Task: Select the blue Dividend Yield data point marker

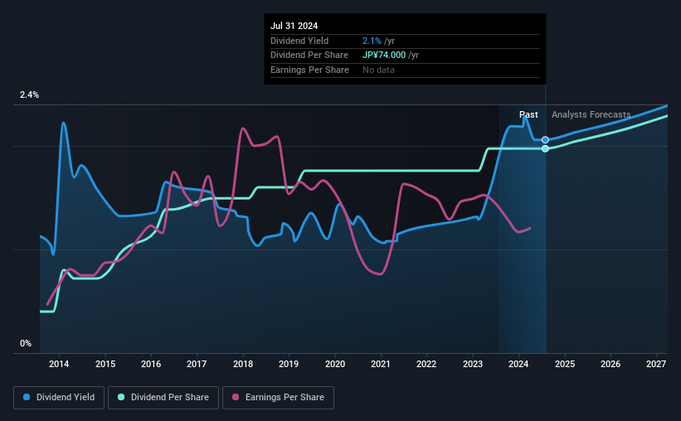Action: (545, 140)
